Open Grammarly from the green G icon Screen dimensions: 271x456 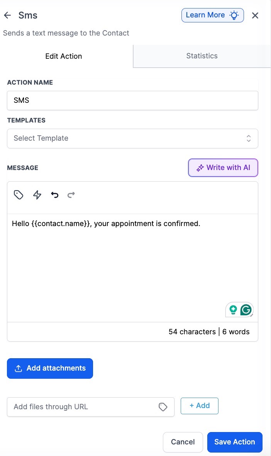click(246, 310)
